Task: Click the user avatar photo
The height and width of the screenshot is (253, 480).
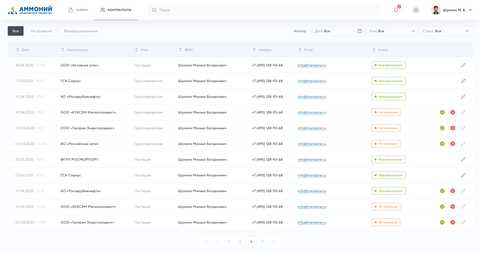Action: coord(436,10)
